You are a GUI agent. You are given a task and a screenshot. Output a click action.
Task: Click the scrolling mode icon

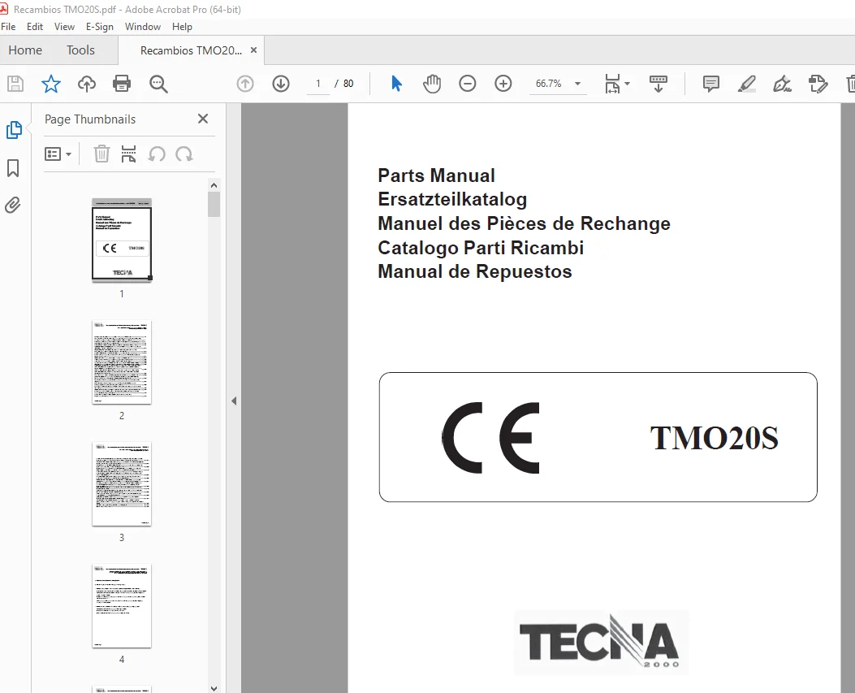pos(659,84)
